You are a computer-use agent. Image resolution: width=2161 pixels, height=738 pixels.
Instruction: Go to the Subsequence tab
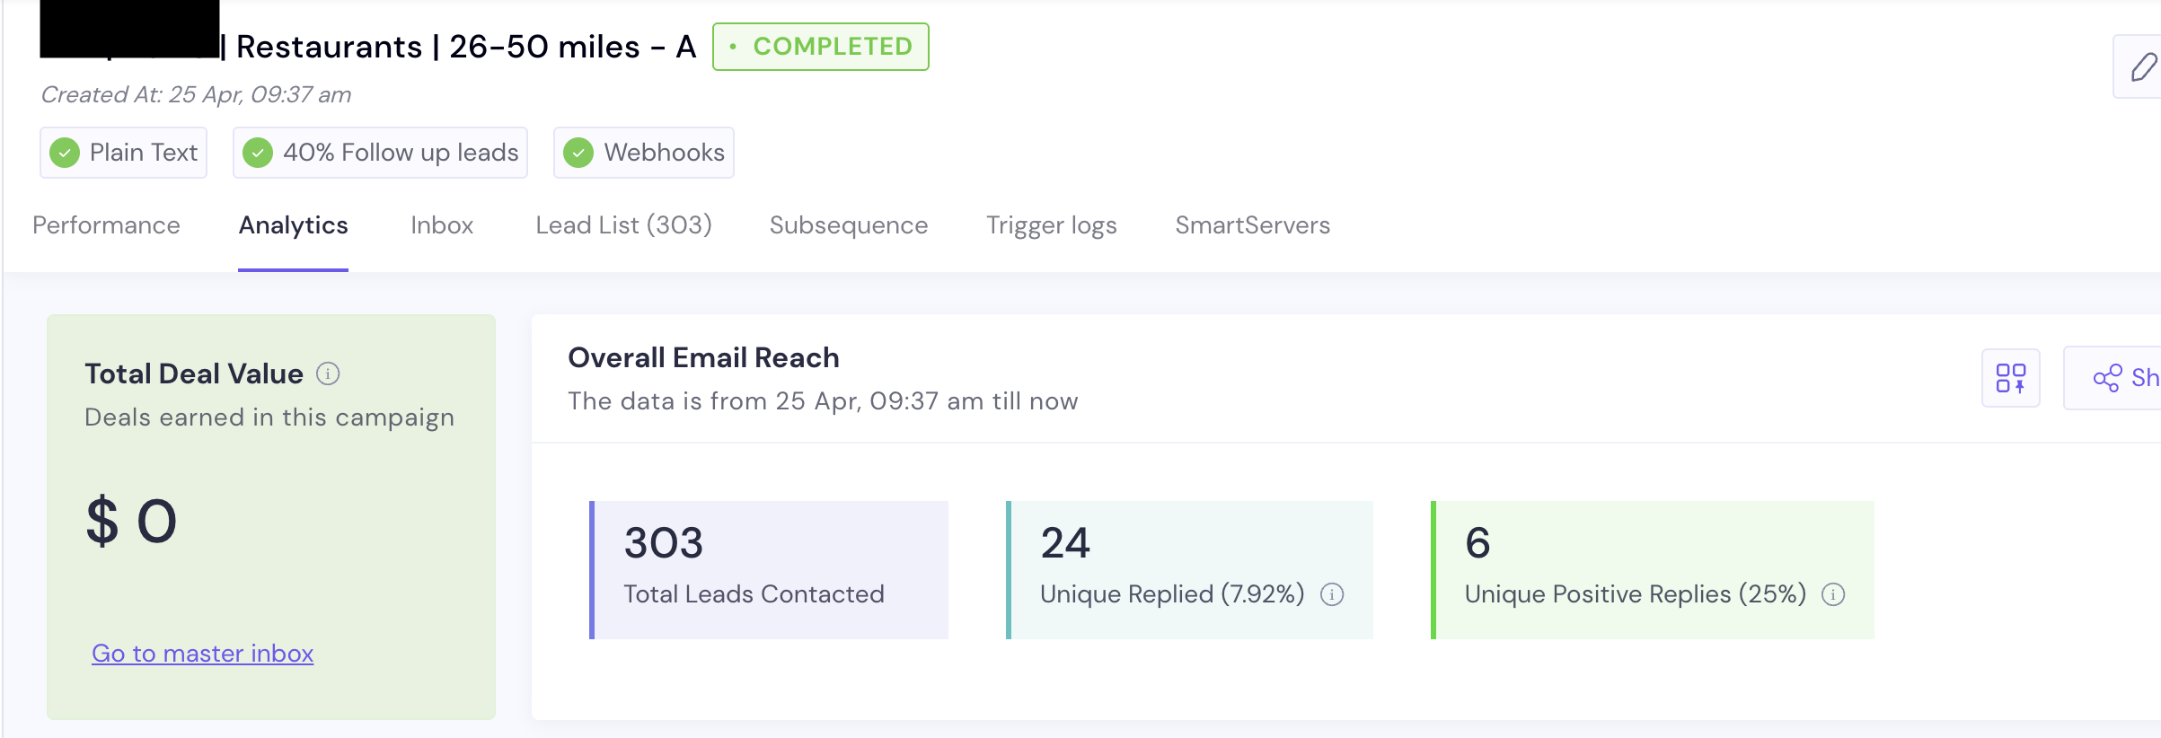pos(848,225)
